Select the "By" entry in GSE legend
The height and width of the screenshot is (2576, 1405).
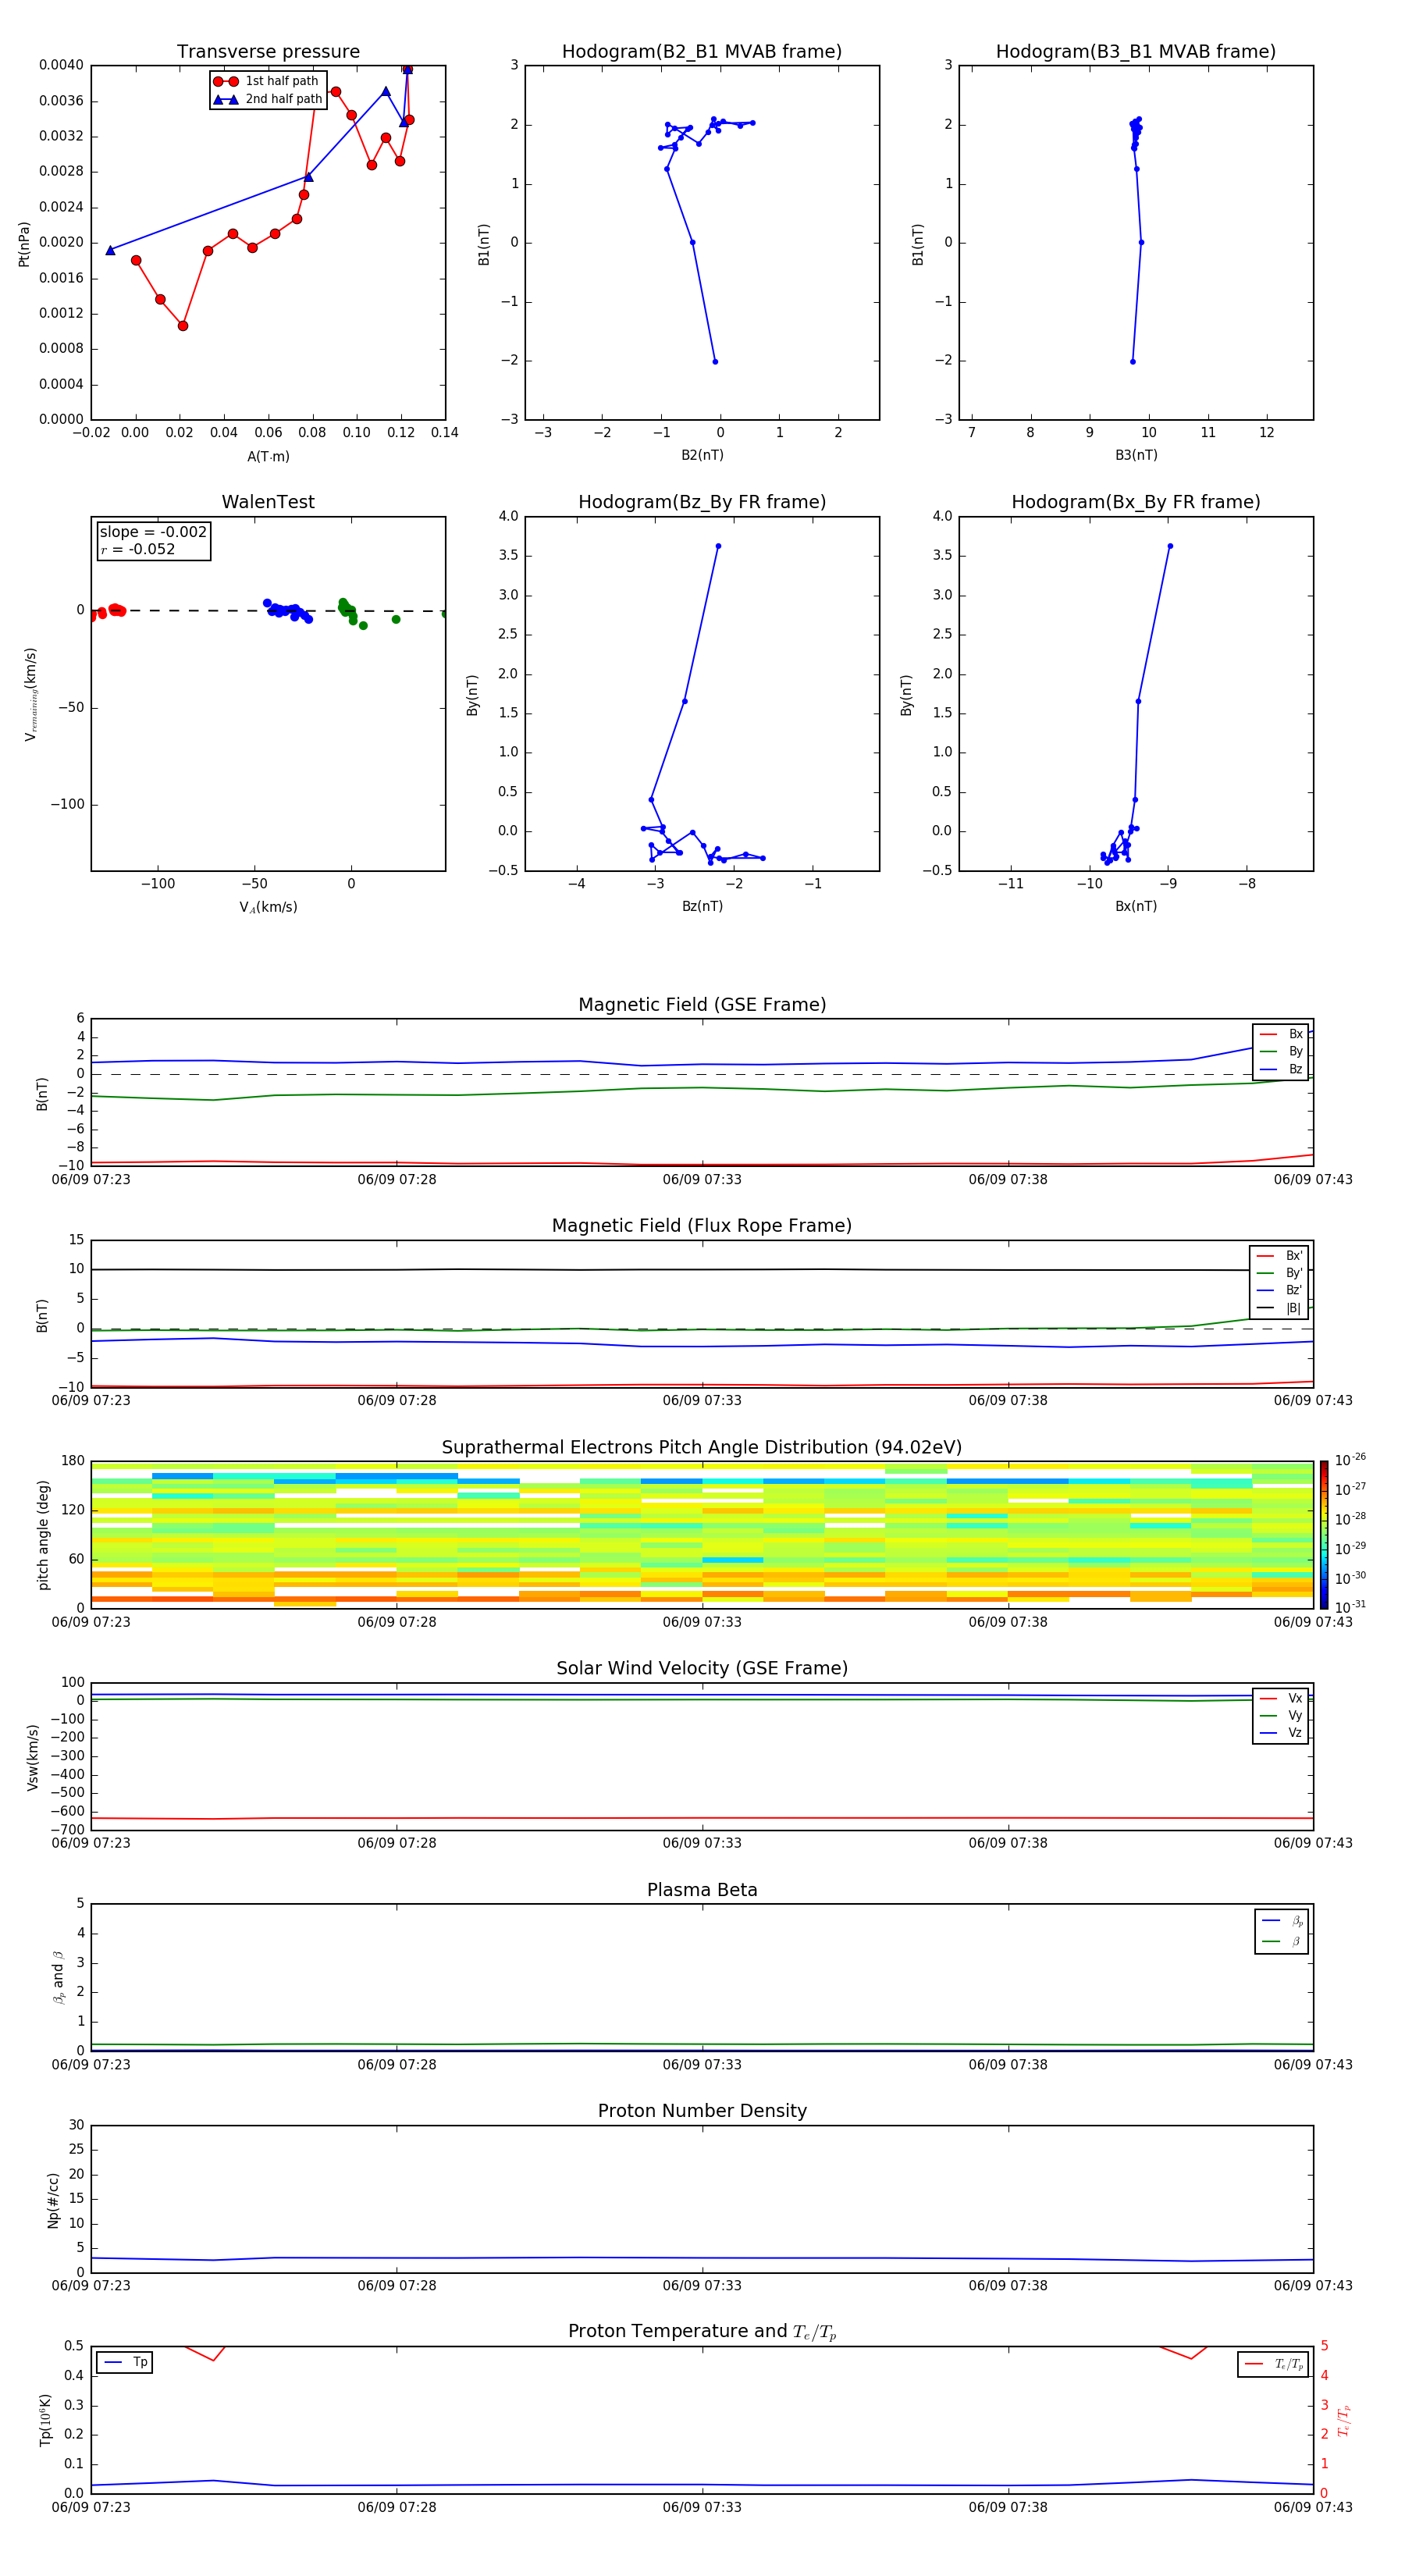pos(1281,1052)
